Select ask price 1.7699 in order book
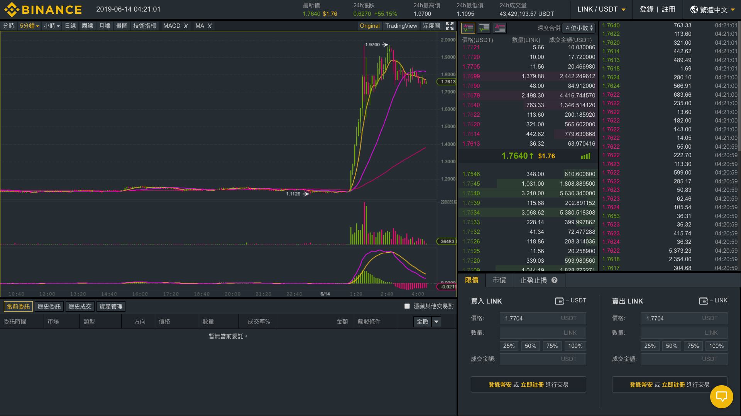 pos(529,76)
